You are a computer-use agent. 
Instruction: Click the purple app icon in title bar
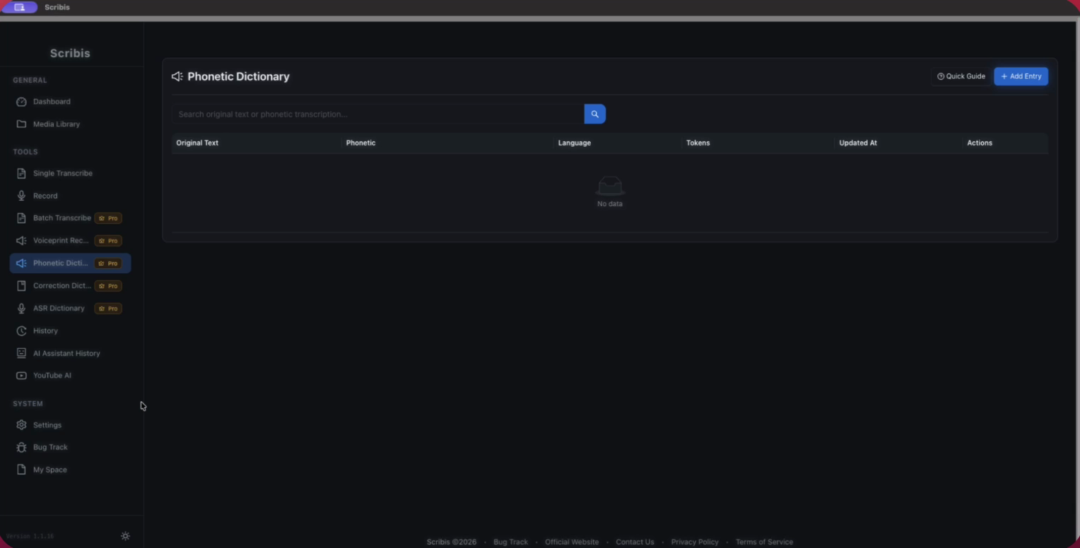[x=19, y=7]
